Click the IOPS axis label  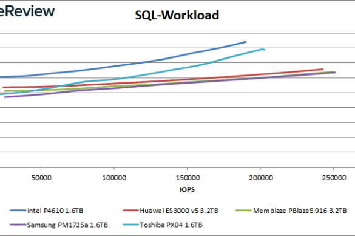(x=187, y=189)
